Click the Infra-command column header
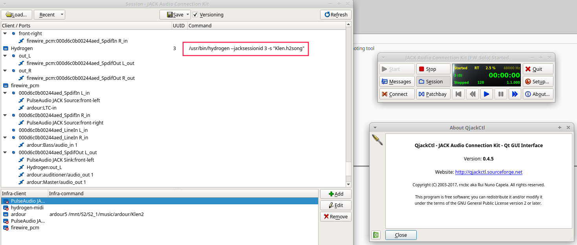 [183, 193]
